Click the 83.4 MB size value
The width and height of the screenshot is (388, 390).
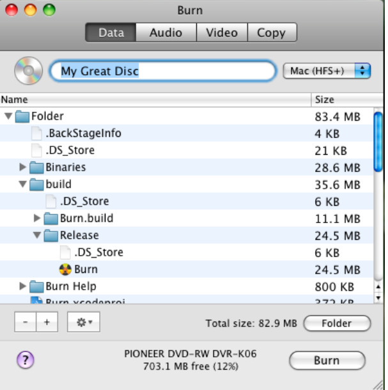(x=338, y=116)
